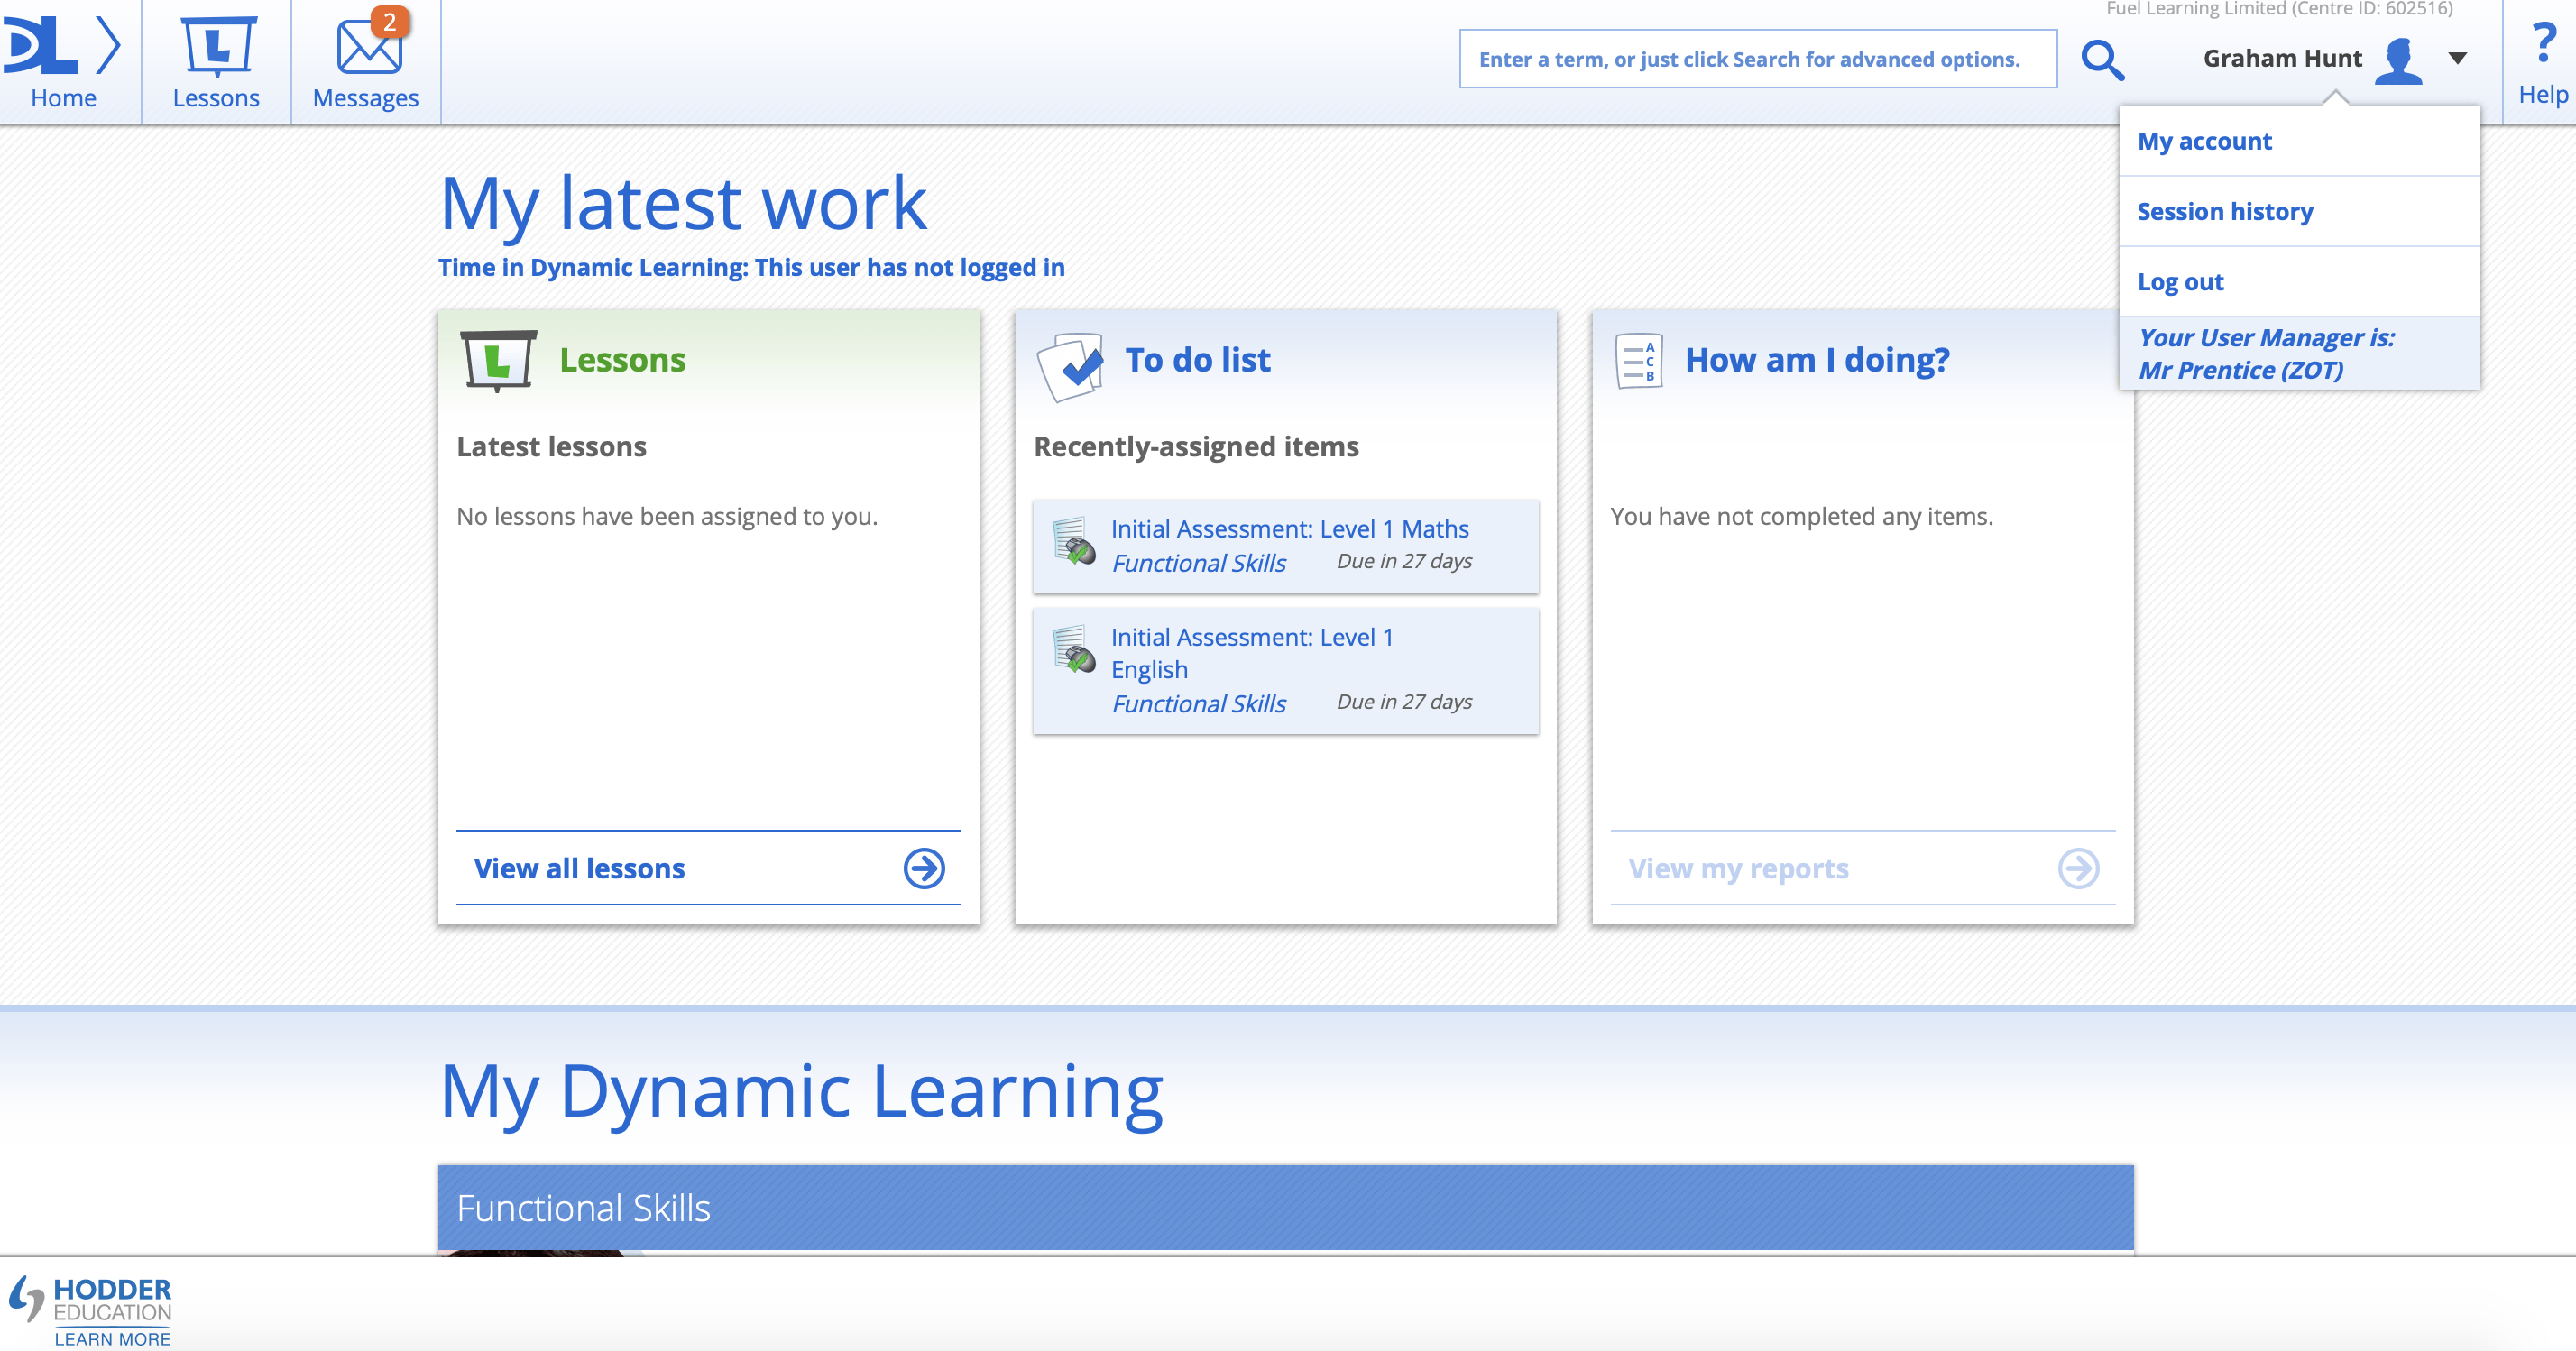The image size is (2576, 1351).
Task: Go to Home in the top navigation
Action: coord(63,98)
